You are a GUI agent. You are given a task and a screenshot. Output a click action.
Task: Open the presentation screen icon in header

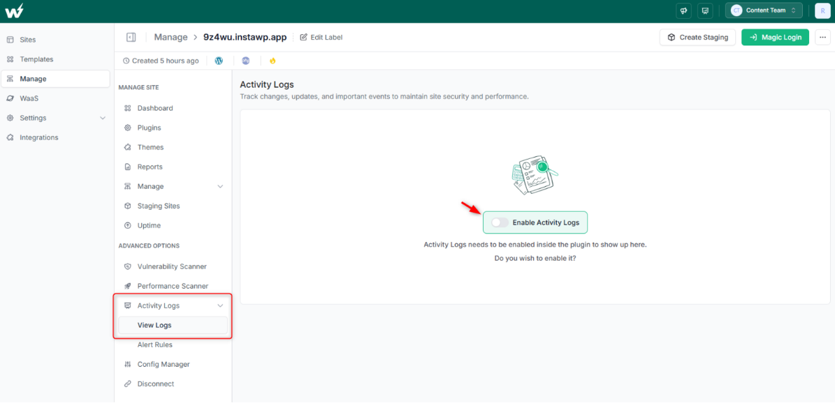[705, 10]
